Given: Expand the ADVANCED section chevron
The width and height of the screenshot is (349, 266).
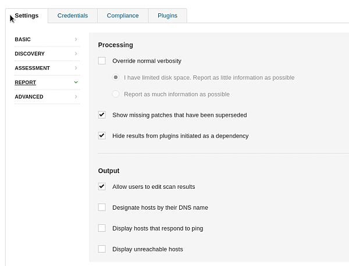Looking at the screenshot, I should tap(76, 96).
